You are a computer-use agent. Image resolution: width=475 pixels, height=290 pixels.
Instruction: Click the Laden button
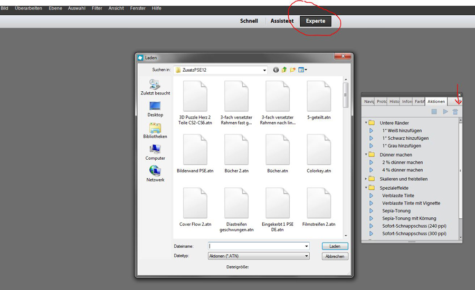335,246
